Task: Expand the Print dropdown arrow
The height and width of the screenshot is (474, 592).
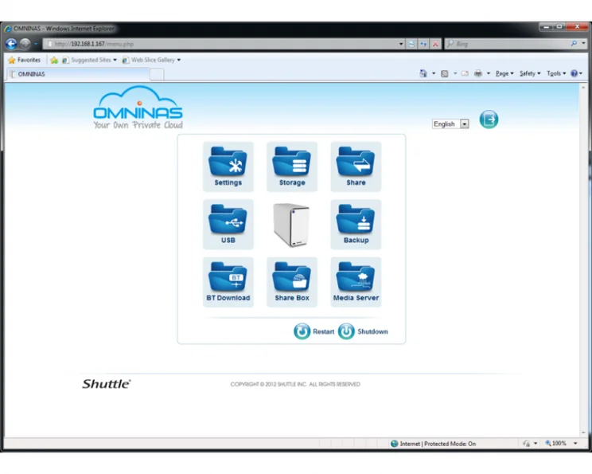Action: click(489, 73)
